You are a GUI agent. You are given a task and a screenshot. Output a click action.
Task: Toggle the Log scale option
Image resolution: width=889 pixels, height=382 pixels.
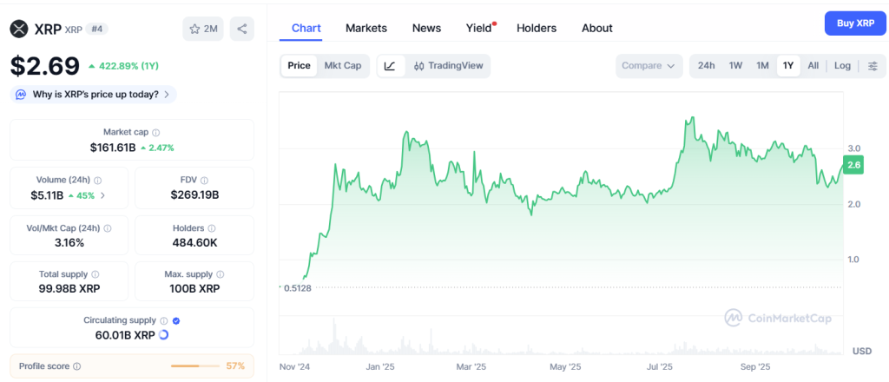tap(842, 66)
